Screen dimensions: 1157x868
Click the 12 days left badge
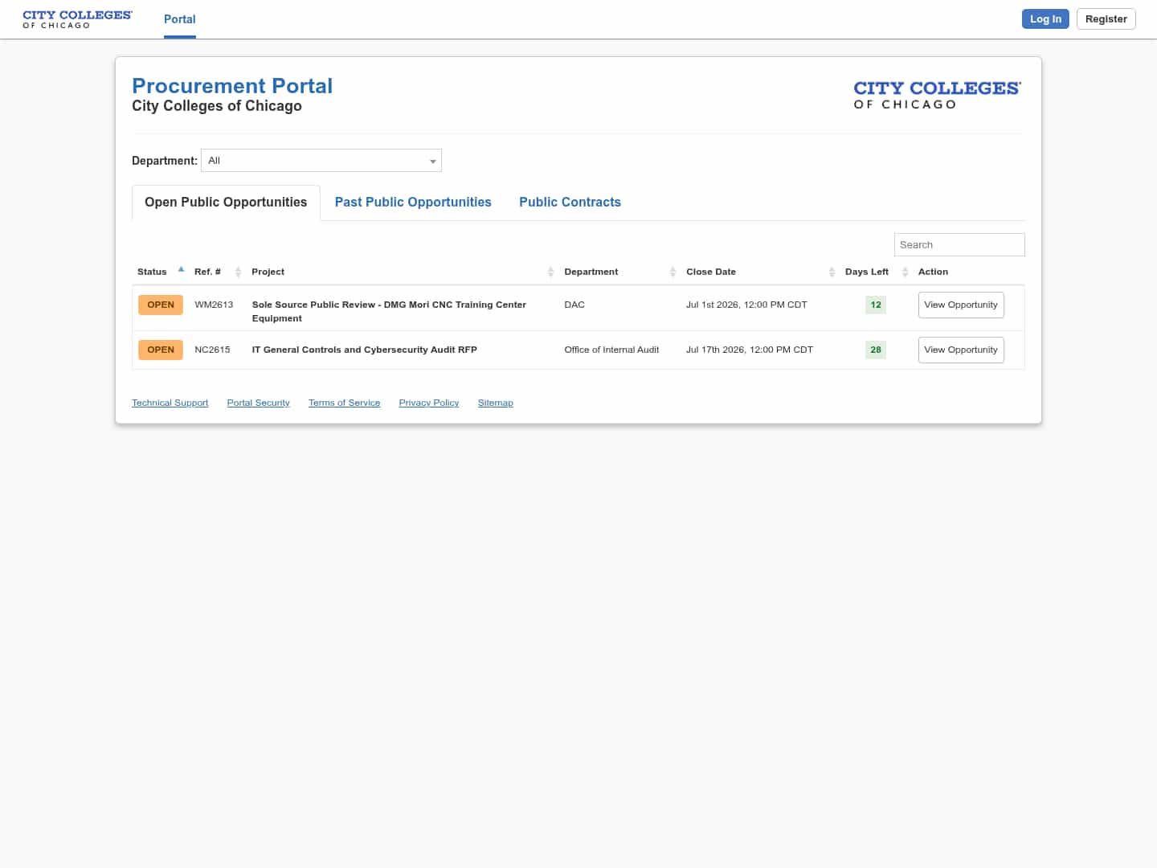(876, 305)
